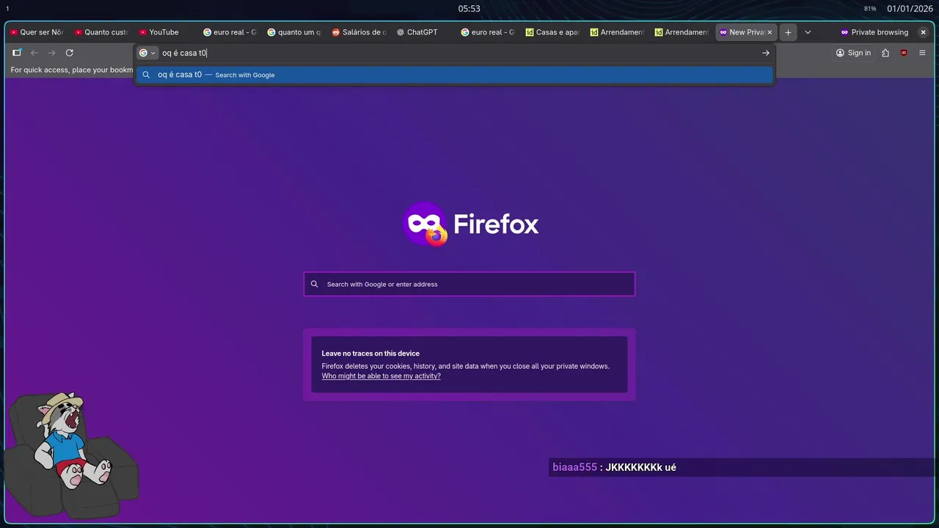Click the back arrow in the toolbar

pos(34,53)
